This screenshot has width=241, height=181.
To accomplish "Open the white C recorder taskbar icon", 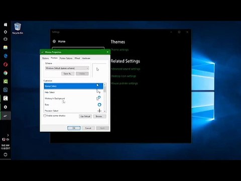I will (6, 99).
